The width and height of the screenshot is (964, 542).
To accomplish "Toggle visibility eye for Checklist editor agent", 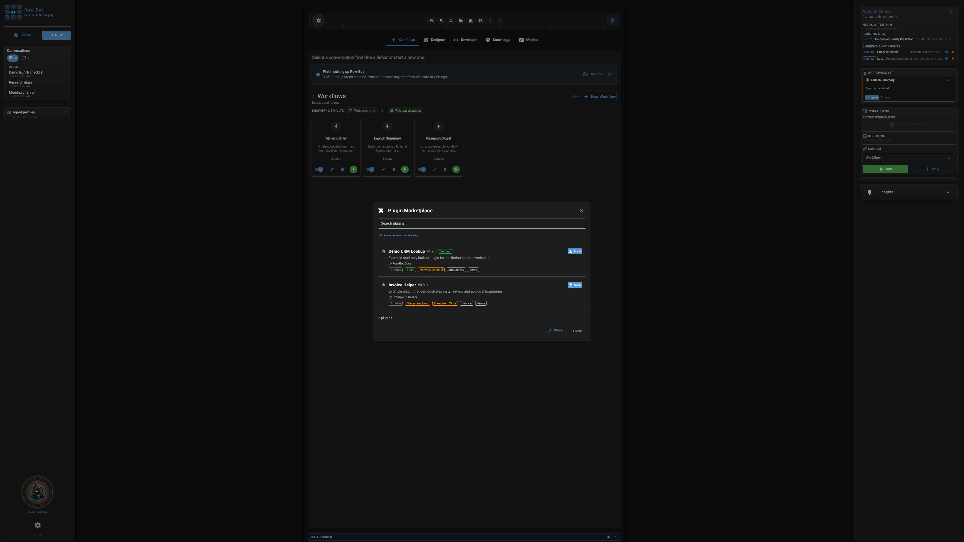I will [946, 52].
